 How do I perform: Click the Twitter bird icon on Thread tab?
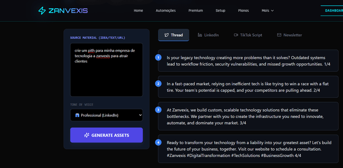[x=167, y=35]
